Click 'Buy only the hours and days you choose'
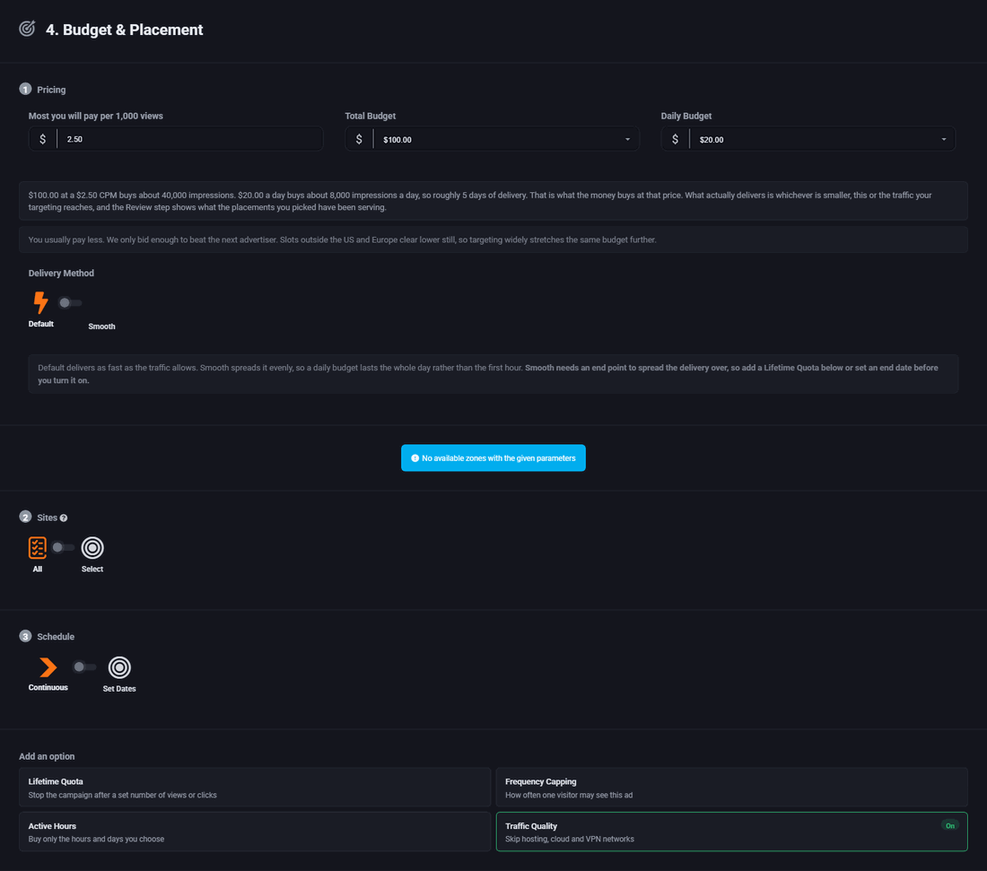 pyautogui.click(x=96, y=840)
